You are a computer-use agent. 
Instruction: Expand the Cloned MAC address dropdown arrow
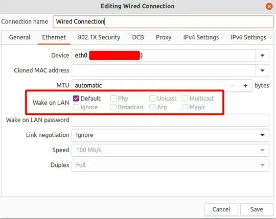tap(262, 70)
